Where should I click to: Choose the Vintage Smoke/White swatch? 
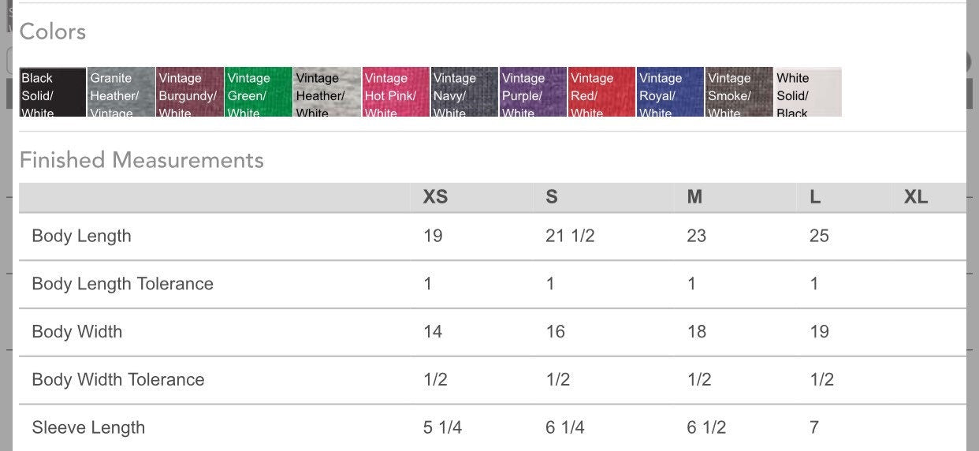point(739,91)
